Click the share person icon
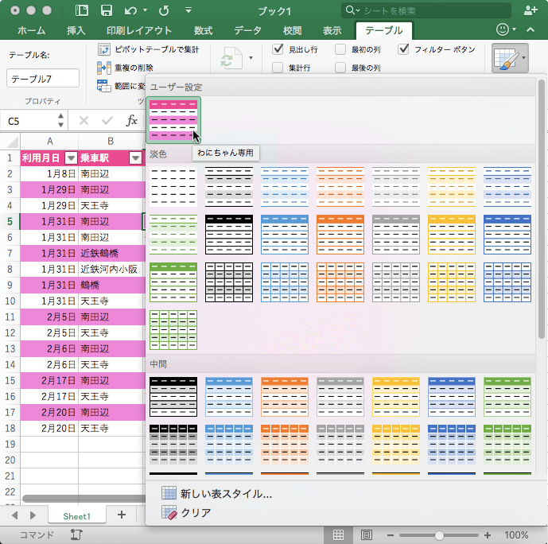This screenshot has height=544, width=548. [531, 10]
